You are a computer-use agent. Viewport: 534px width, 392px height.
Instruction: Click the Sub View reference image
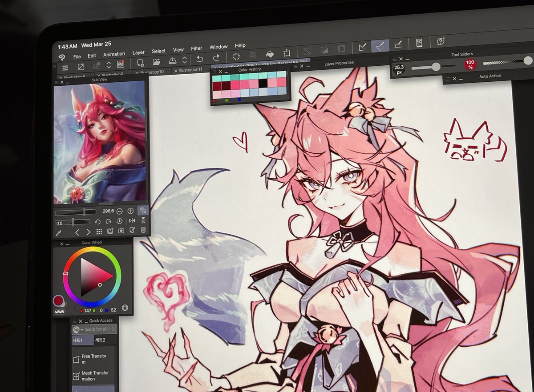[99, 142]
